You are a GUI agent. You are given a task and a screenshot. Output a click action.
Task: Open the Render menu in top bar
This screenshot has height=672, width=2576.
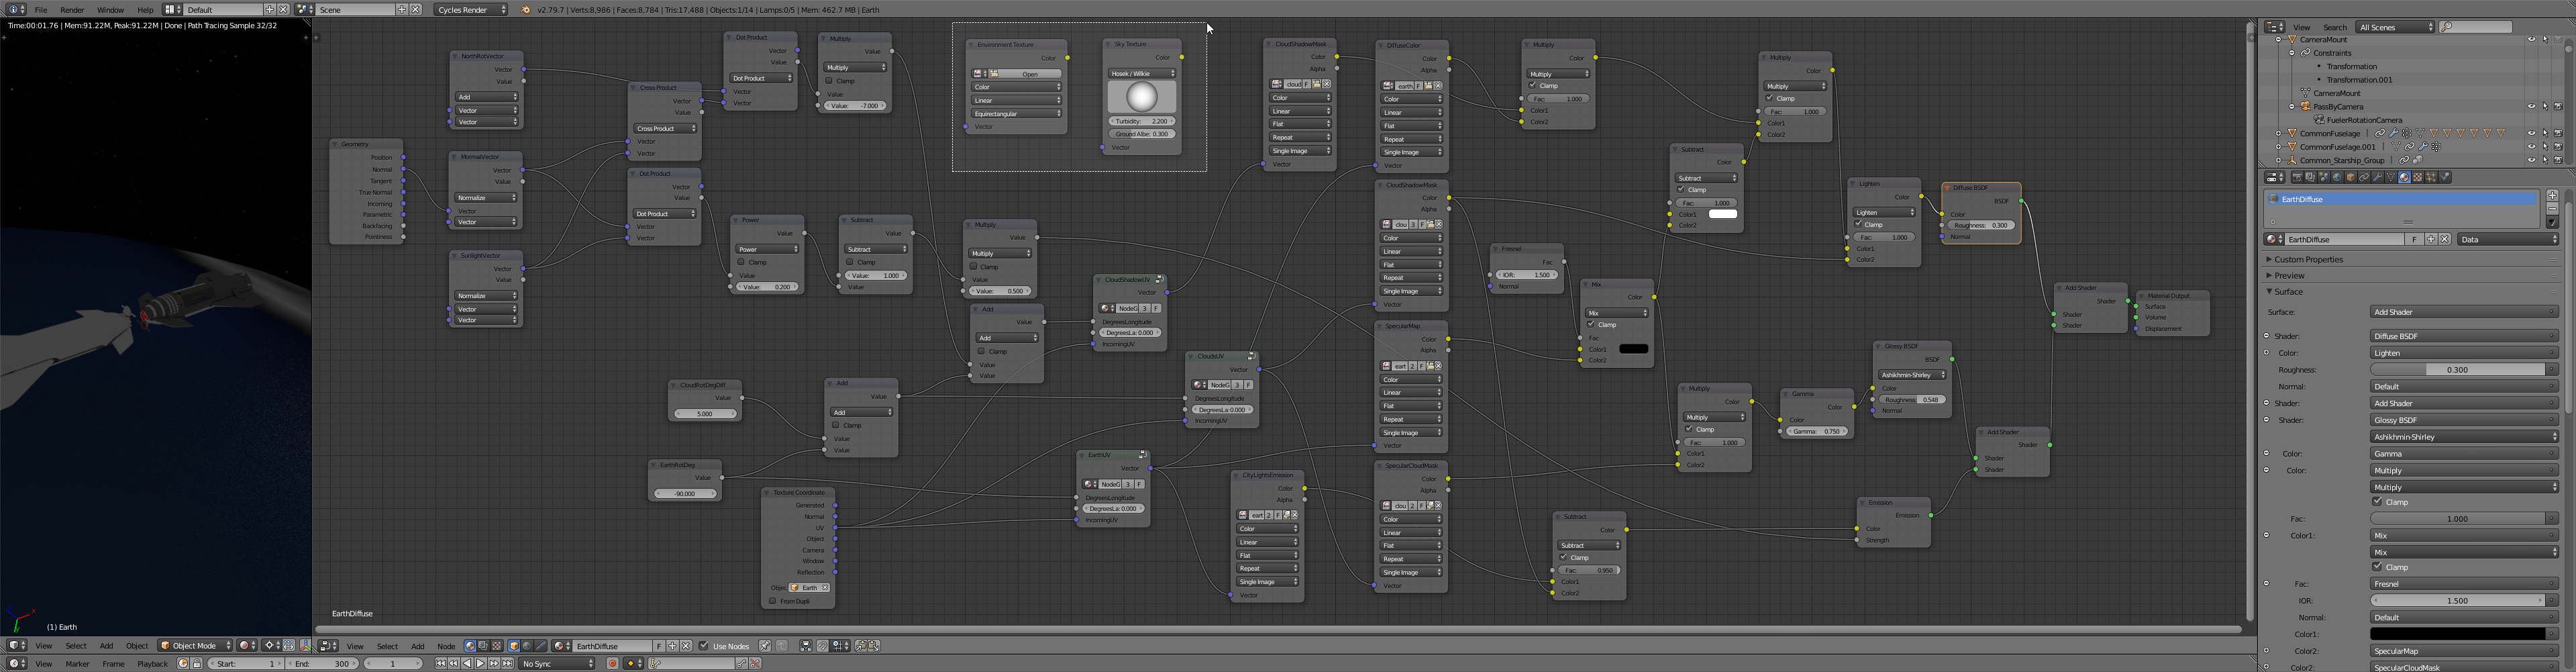click(x=72, y=9)
